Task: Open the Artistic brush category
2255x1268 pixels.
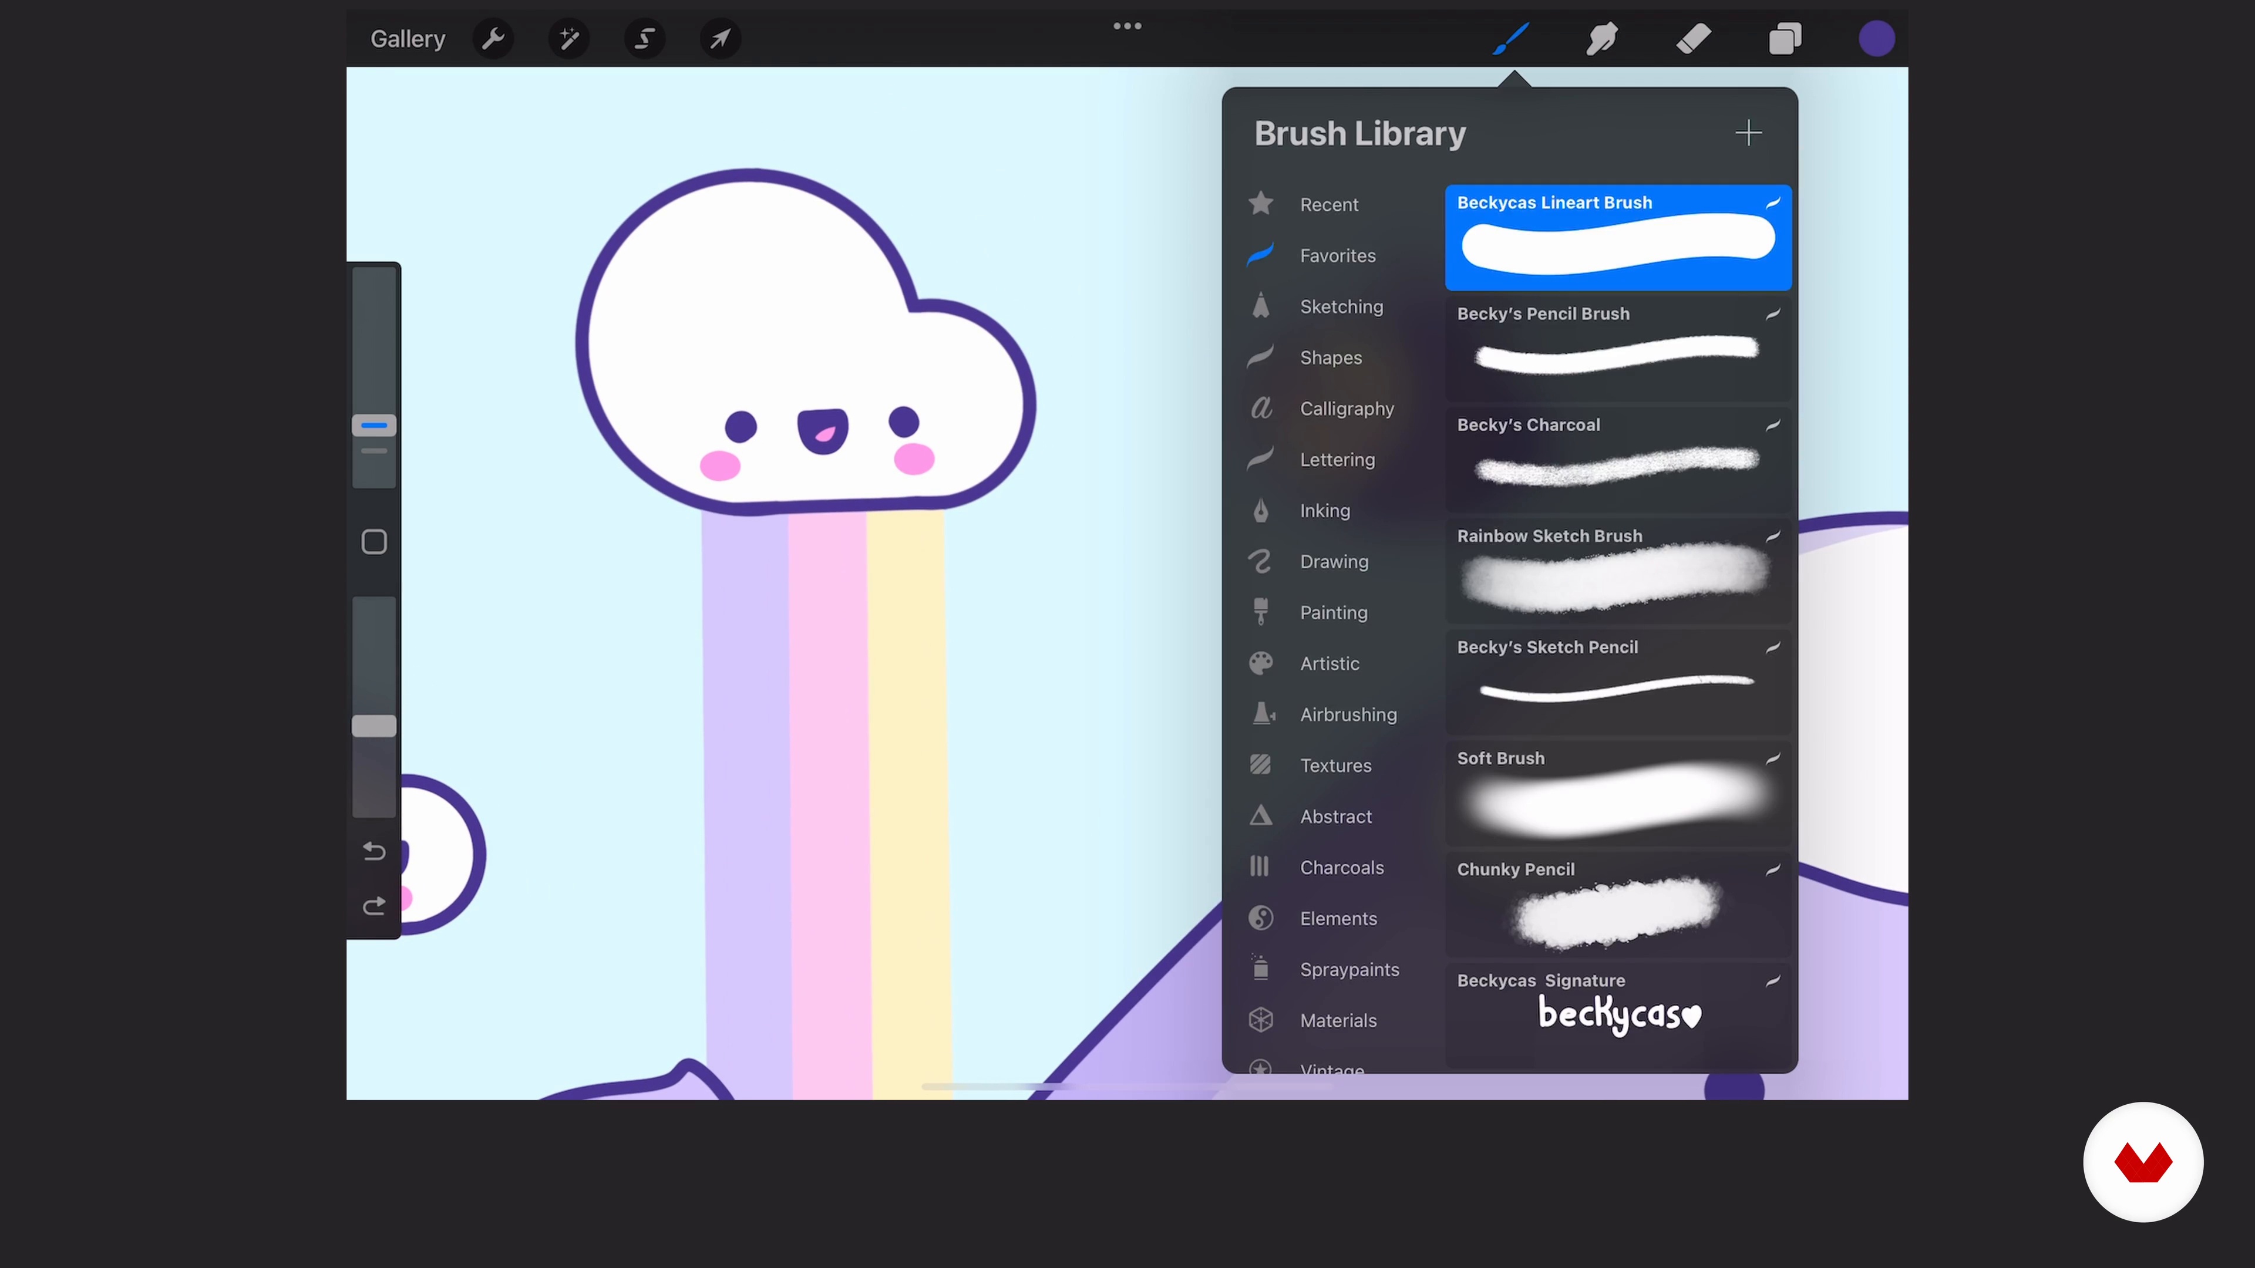Action: tap(1330, 663)
